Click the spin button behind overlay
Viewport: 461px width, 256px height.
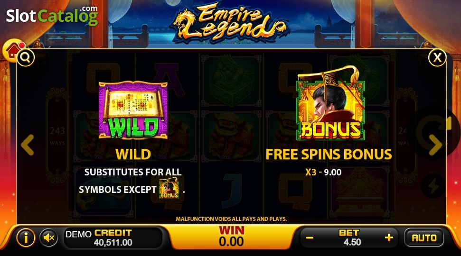tap(433, 132)
